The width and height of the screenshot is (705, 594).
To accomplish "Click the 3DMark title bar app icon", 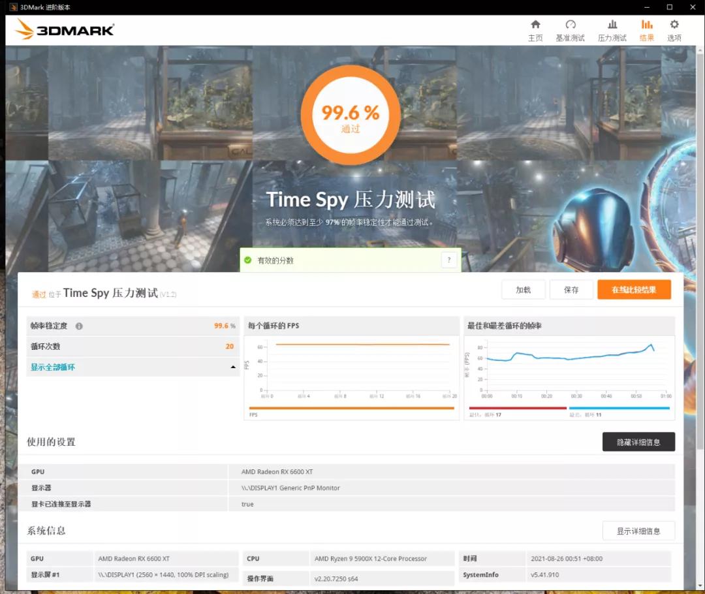I will (x=14, y=7).
